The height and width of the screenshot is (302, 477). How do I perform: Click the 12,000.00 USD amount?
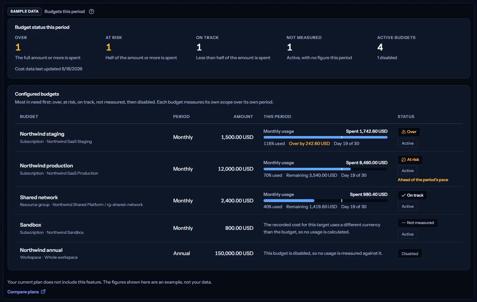[x=236, y=169]
